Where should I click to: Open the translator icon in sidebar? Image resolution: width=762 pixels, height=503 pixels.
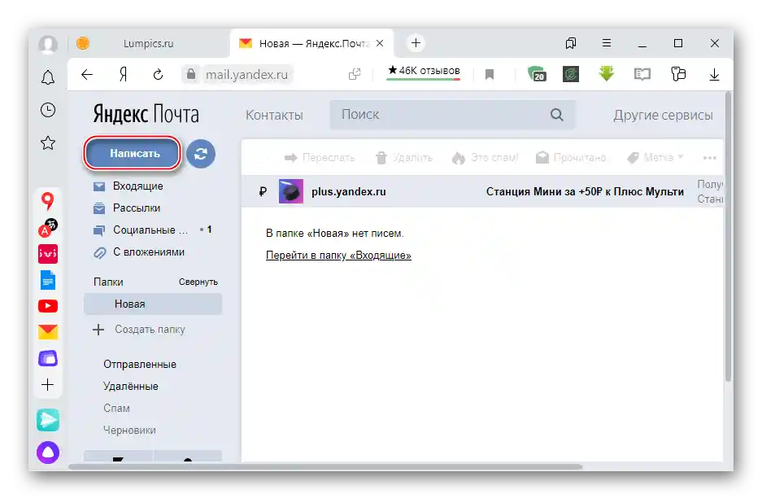tap(48, 227)
